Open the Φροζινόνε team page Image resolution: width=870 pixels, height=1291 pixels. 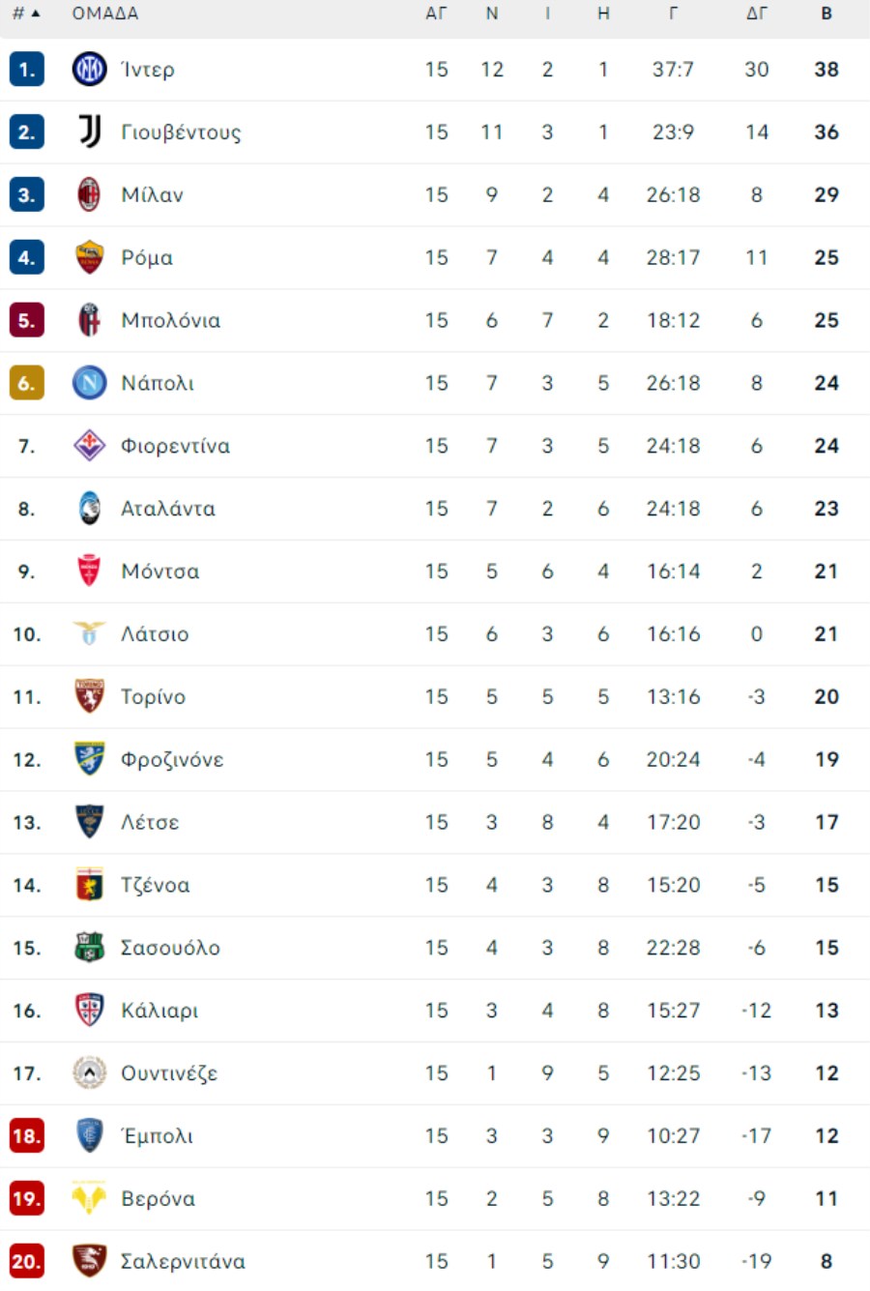[172, 760]
